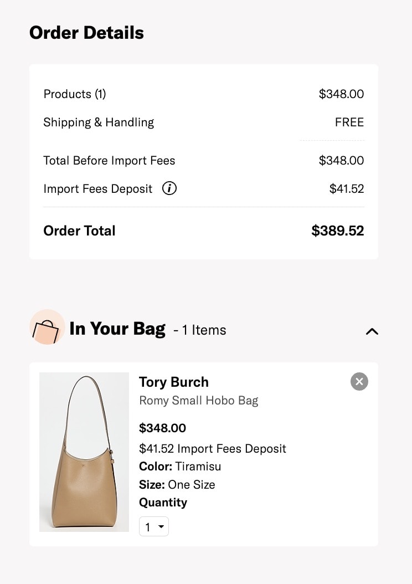412x584 pixels.
Task: View the tan hobo bag product image
Action: point(84,452)
